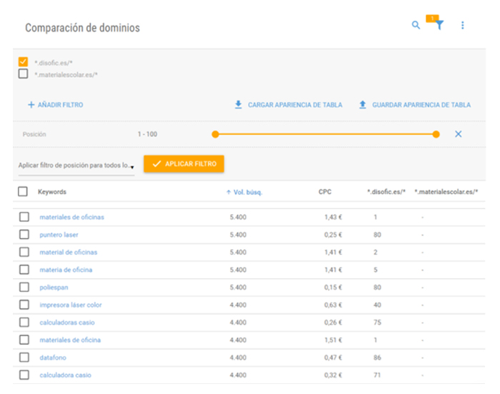Click the Vol. búsq. sort arrow
This screenshot has height=394, width=500.
point(229,192)
